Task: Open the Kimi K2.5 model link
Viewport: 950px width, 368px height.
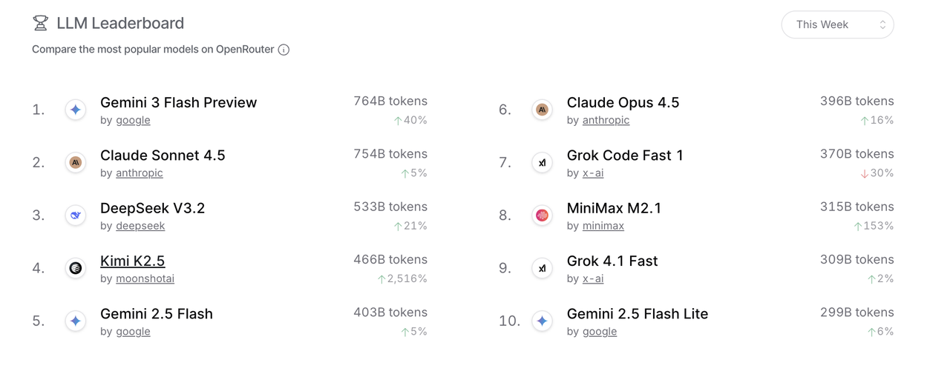Action: pyautogui.click(x=133, y=261)
